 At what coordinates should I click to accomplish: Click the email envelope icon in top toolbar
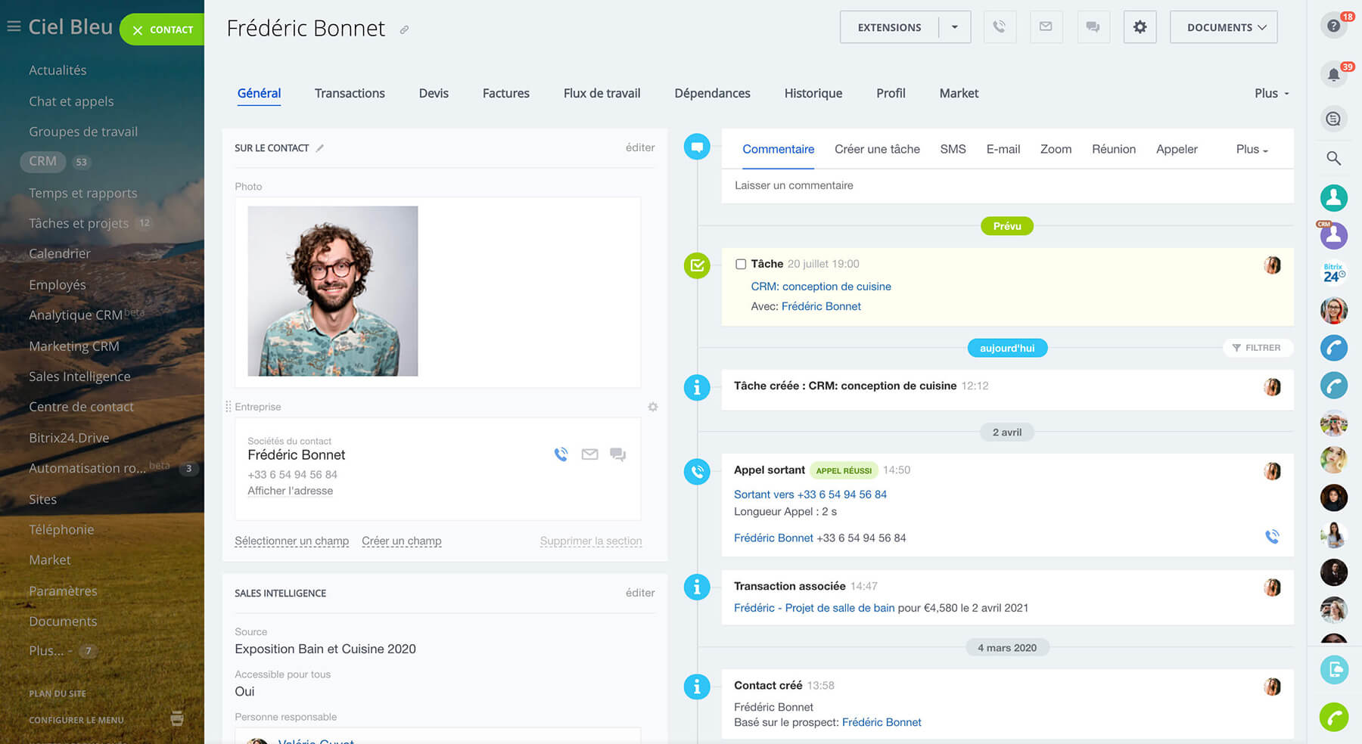(1046, 27)
